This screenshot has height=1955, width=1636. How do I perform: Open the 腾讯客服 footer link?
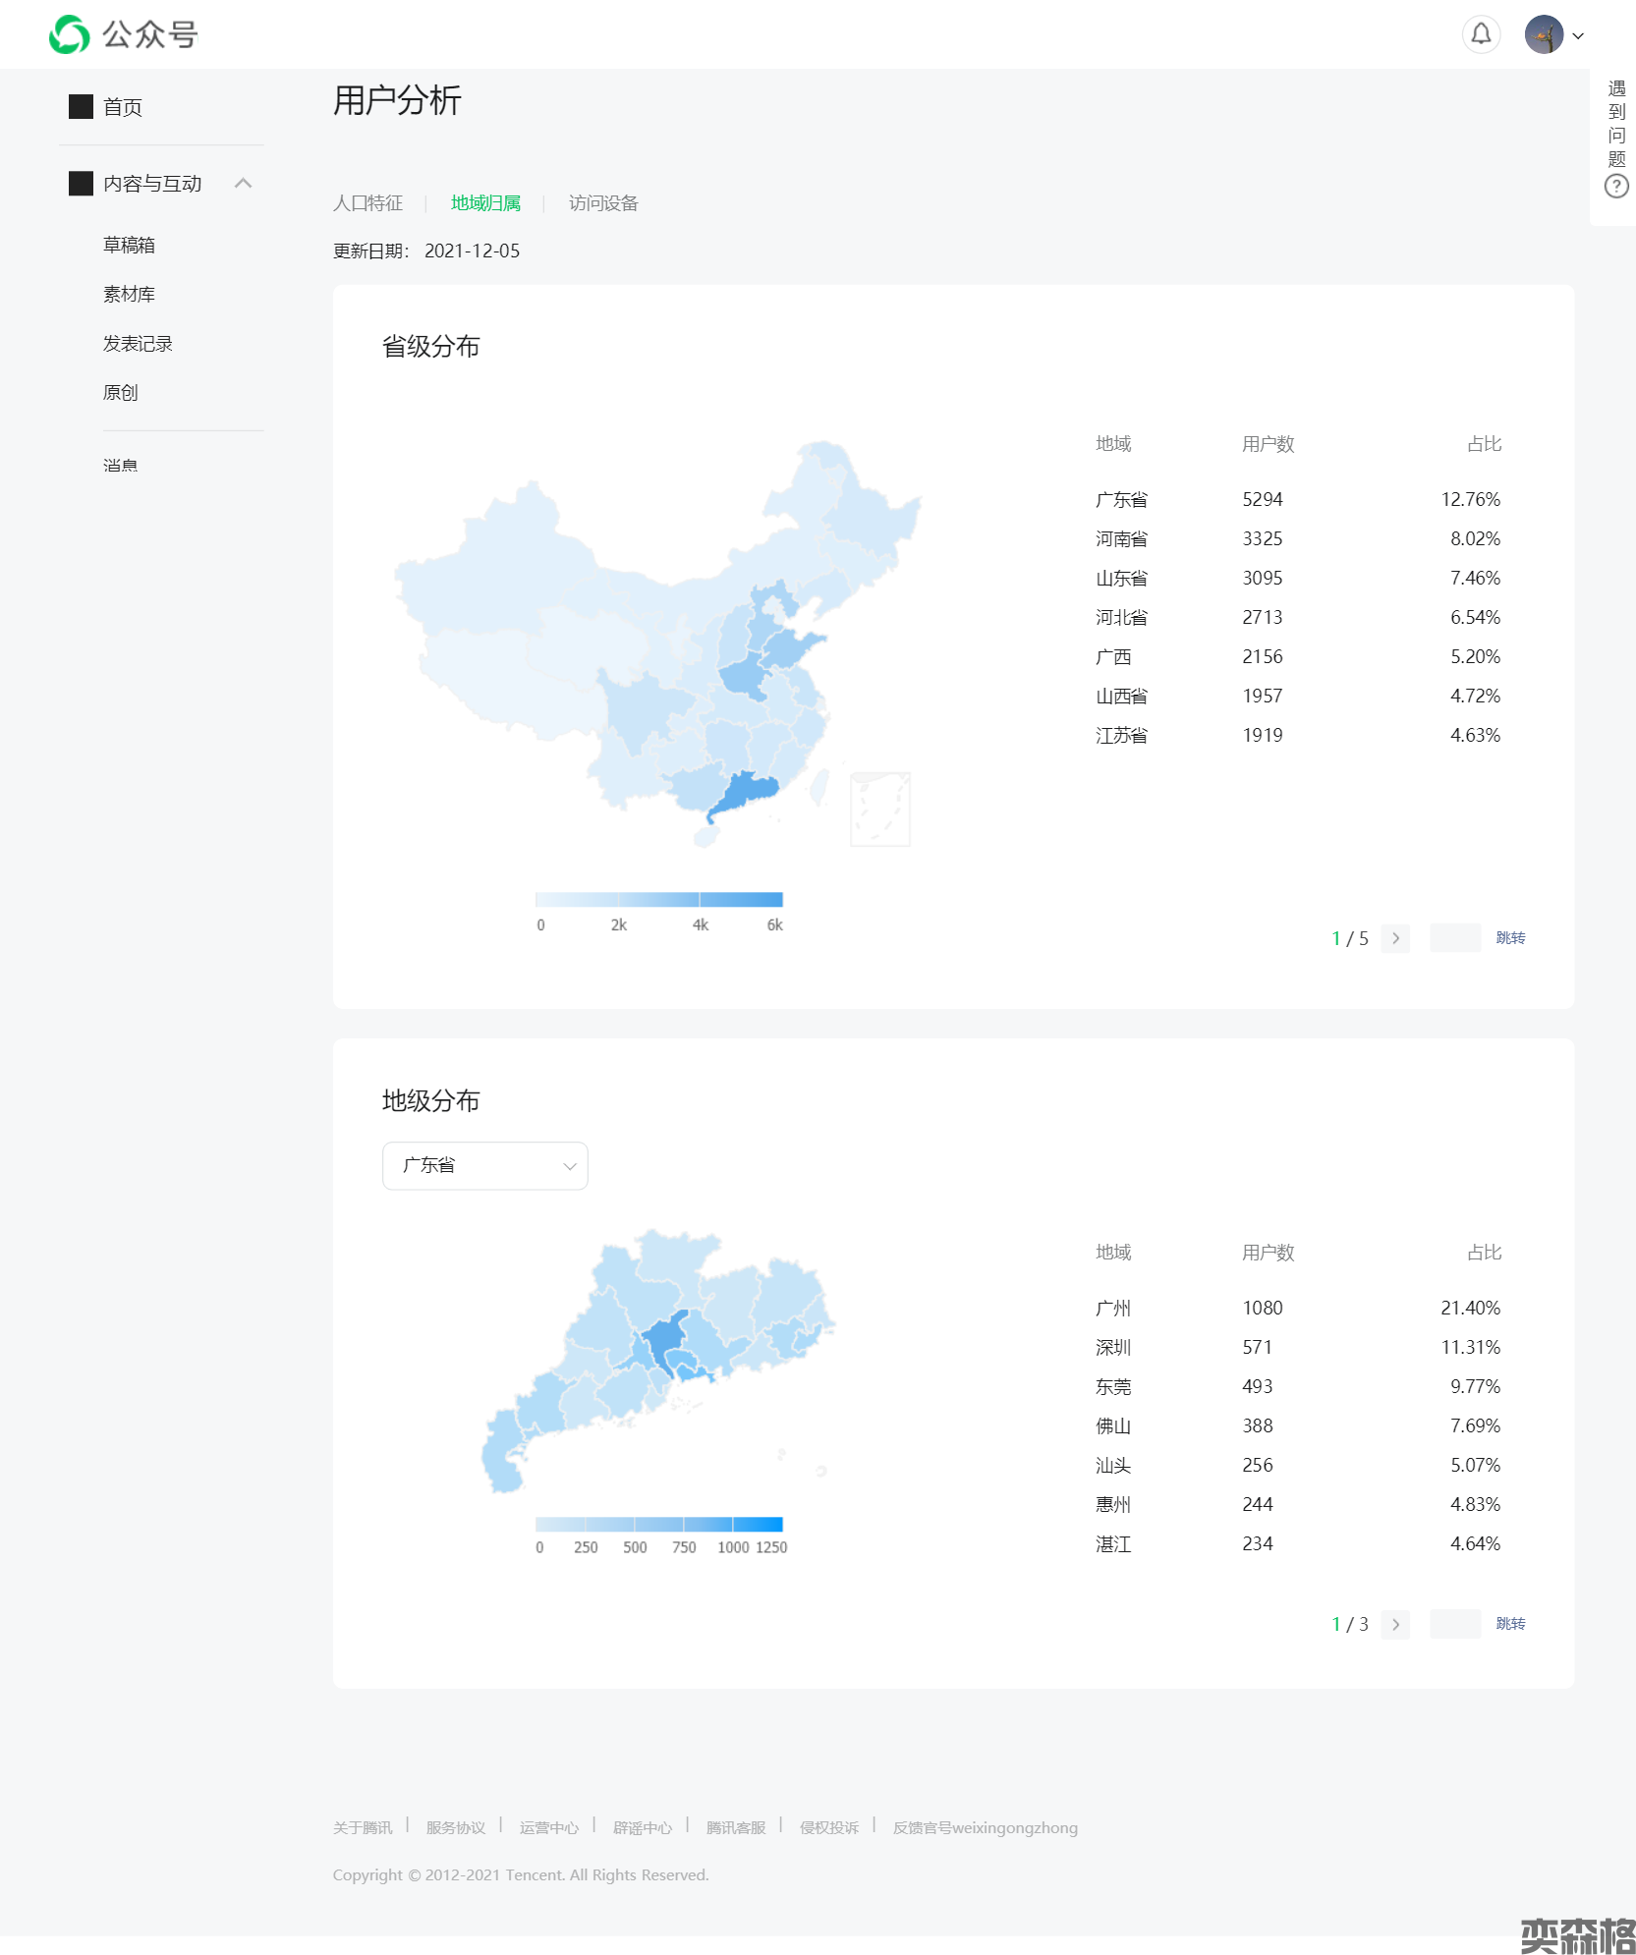coord(735,1827)
